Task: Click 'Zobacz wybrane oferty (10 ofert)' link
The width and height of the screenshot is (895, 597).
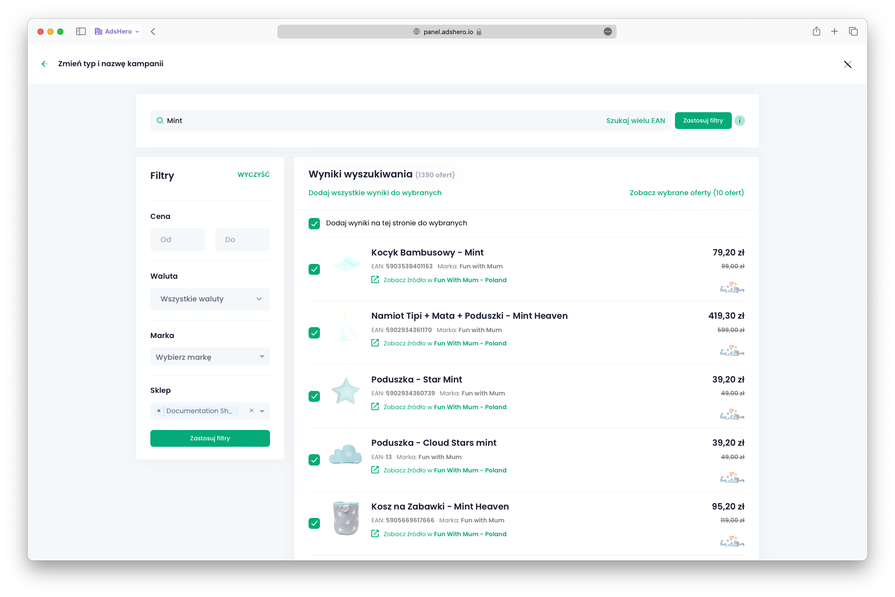Action: coord(686,193)
